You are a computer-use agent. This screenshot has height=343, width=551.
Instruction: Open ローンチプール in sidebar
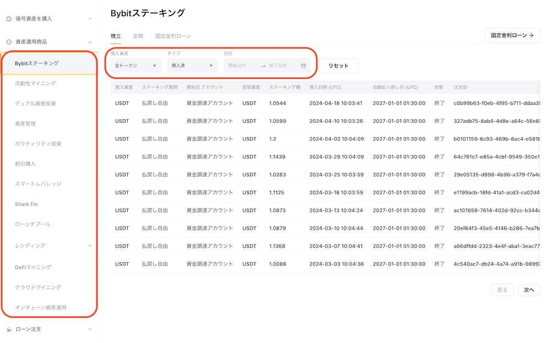click(x=33, y=224)
